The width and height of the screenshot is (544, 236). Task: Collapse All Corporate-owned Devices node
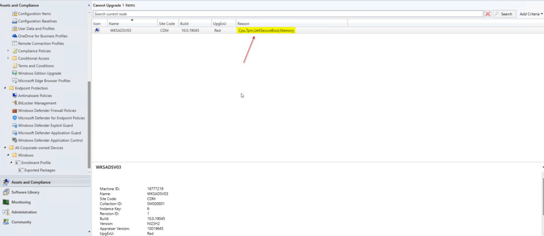coord(5,148)
